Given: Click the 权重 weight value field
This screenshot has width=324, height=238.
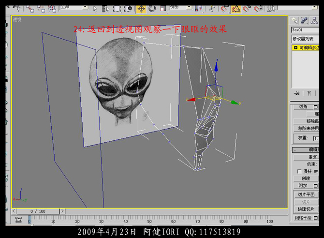Looking at the screenshot, I should pyautogui.click(x=316, y=138).
